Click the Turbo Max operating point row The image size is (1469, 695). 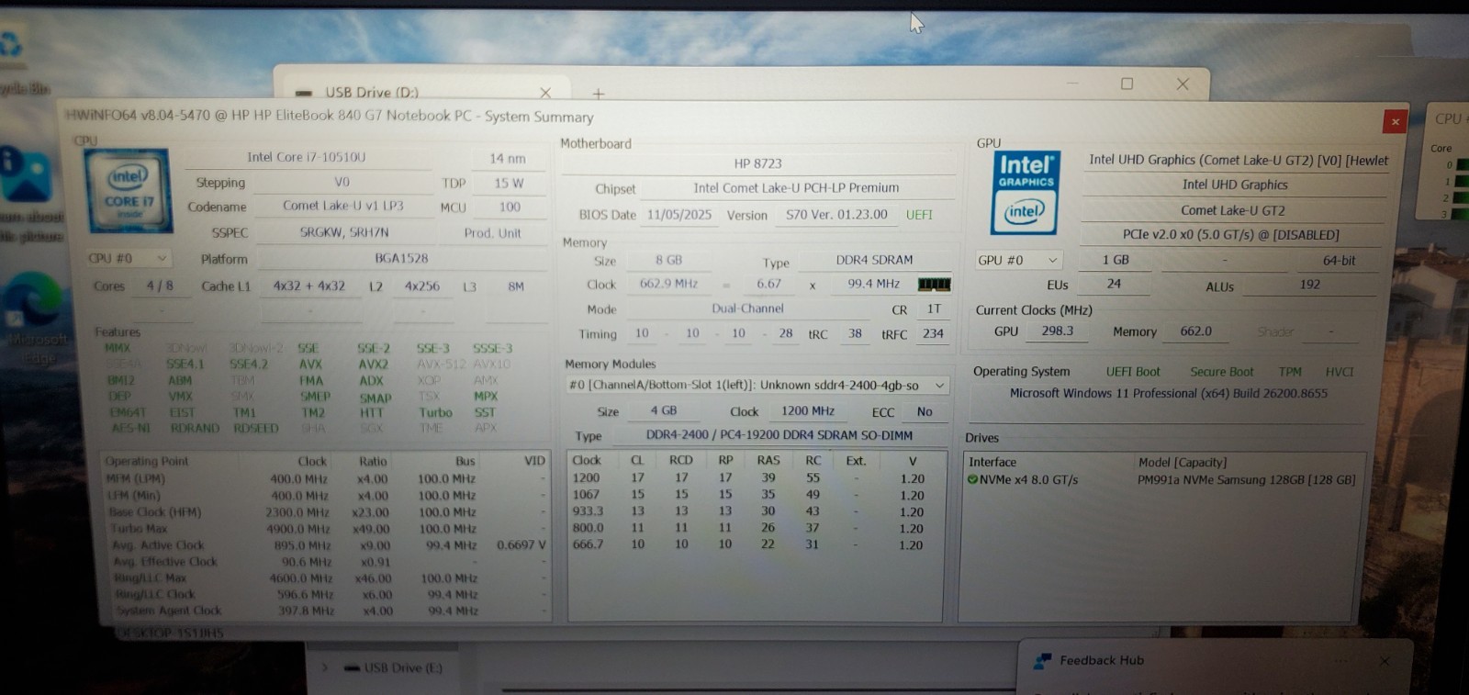coord(326,529)
